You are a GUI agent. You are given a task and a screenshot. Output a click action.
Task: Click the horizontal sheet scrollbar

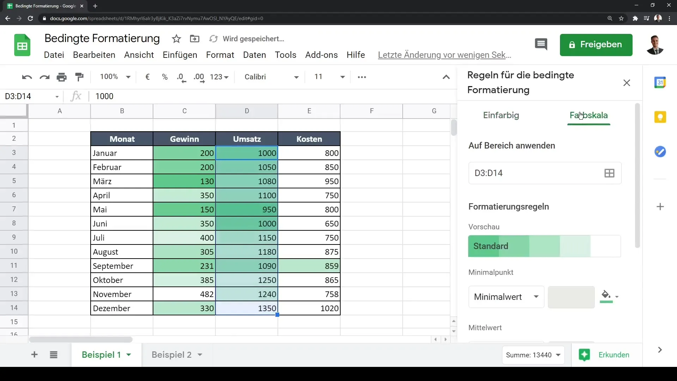point(81,339)
